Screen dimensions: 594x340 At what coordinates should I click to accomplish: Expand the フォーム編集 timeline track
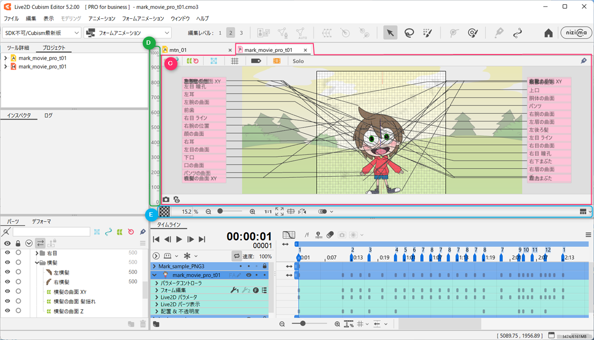[x=156, y=290]
